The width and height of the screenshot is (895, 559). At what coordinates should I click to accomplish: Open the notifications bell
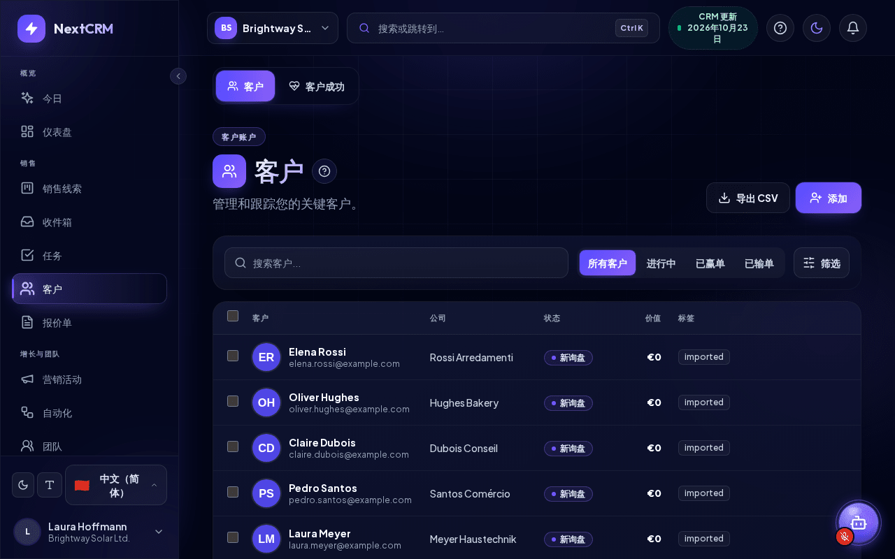point(853,28)
